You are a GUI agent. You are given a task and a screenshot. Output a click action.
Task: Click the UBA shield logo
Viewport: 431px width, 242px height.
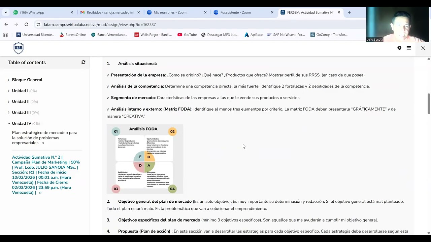[x=19, y=48]
